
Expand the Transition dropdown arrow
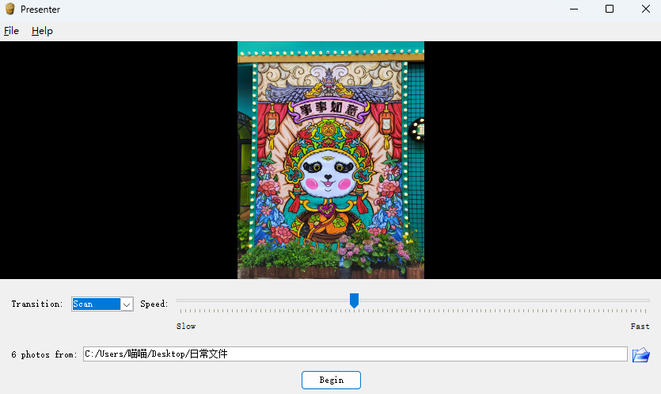127,304
